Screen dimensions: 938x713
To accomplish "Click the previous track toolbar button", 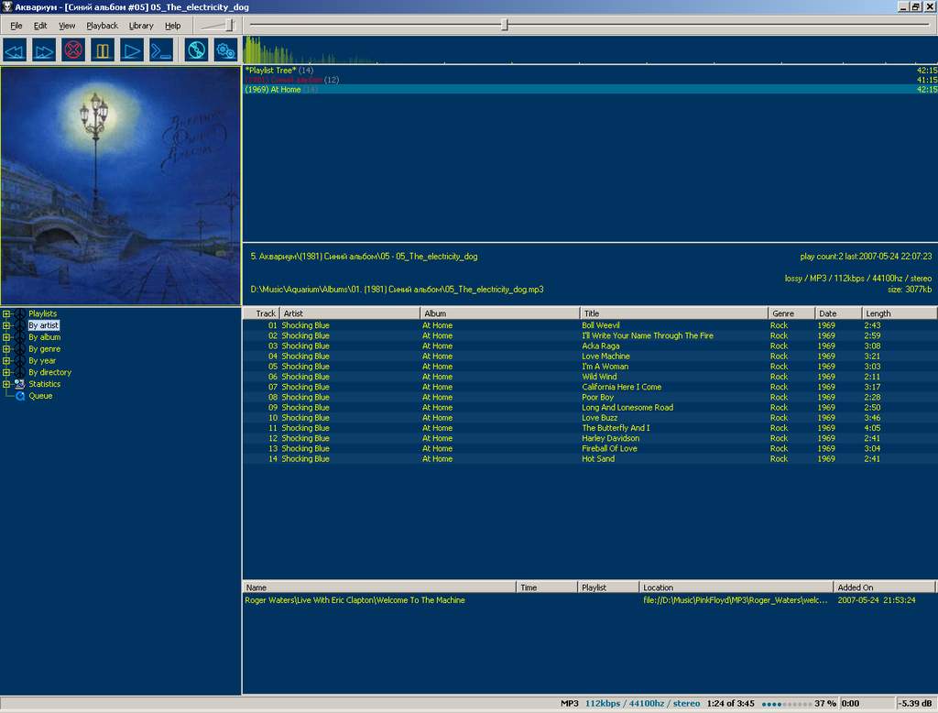I will tap(15, 49).
